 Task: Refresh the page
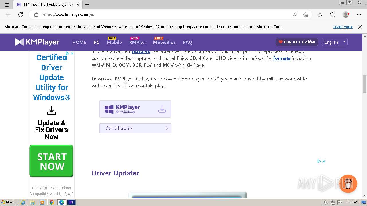(x=21, y=15)
